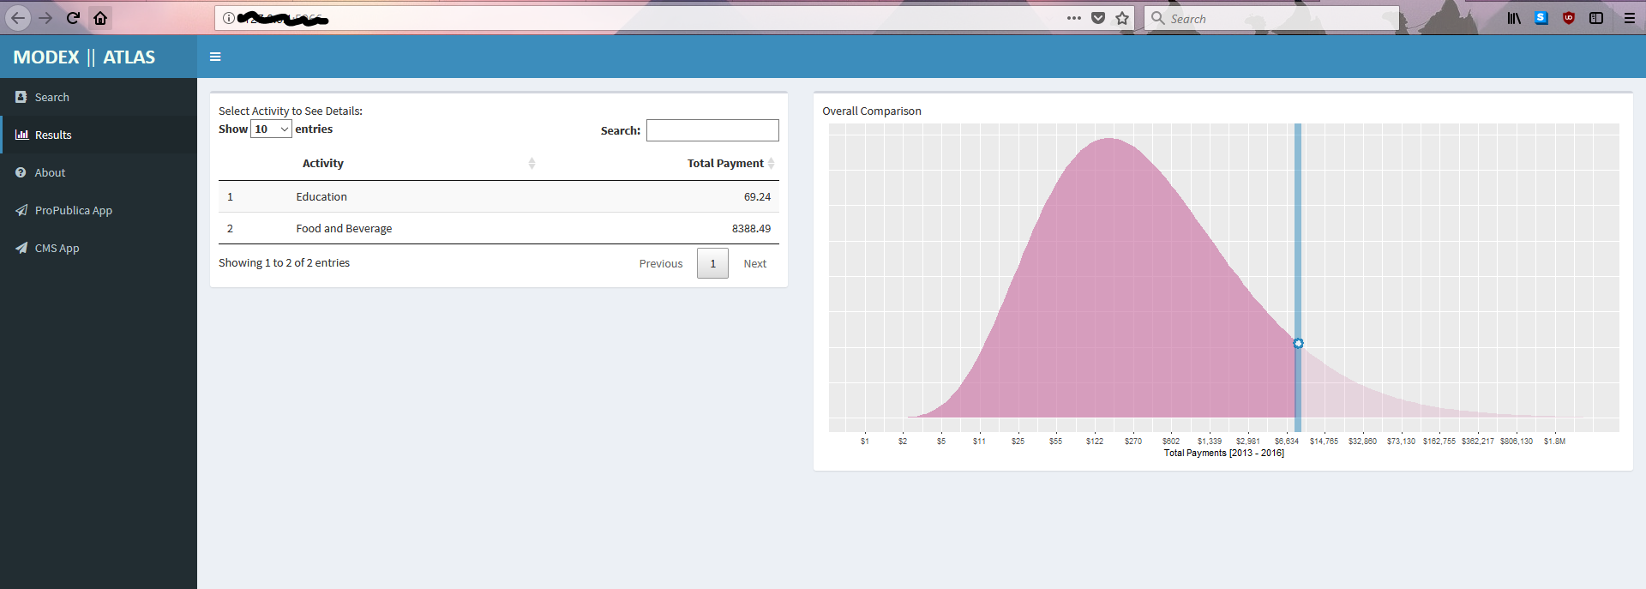Select the Food and Beverage row
This screenshot has height=589, width=1646.
tap(344, 229)
